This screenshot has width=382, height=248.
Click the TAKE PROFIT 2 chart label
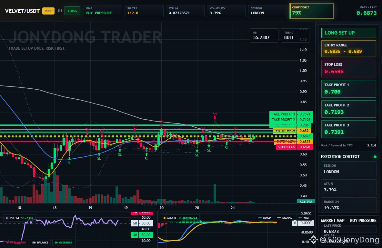click(x=291, y=120)
